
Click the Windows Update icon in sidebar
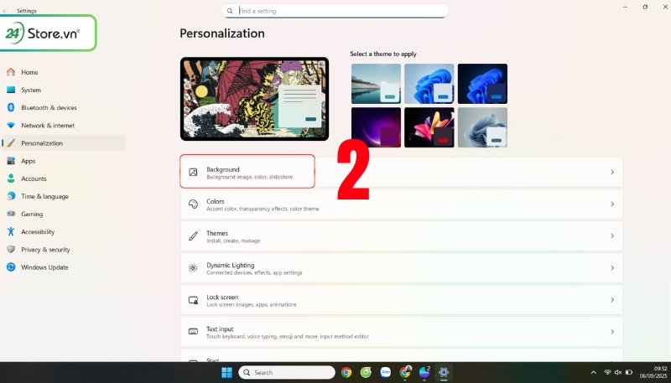(x=11, y=267)
